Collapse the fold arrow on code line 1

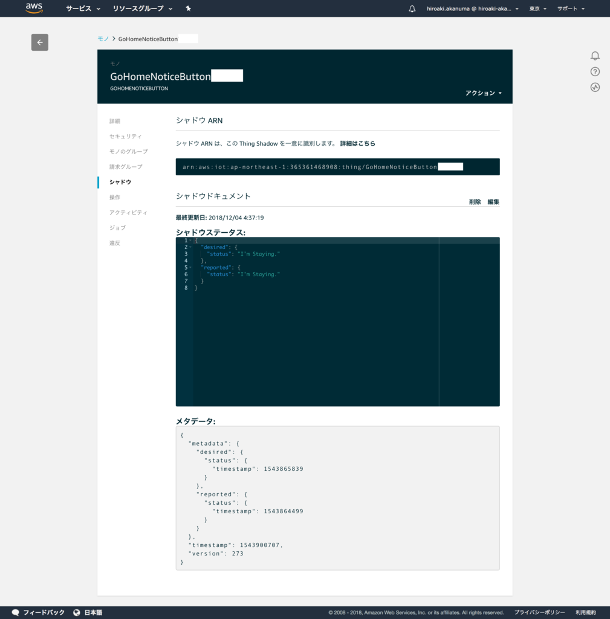click(x=190, y=241)
